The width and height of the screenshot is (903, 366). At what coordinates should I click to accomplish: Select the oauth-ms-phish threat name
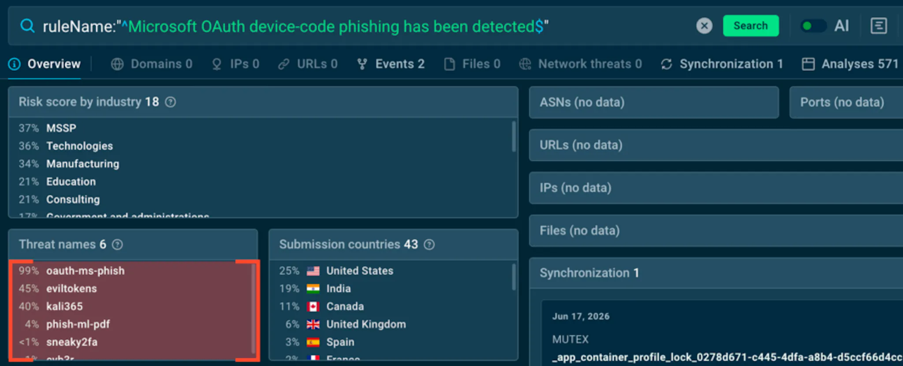86,271
